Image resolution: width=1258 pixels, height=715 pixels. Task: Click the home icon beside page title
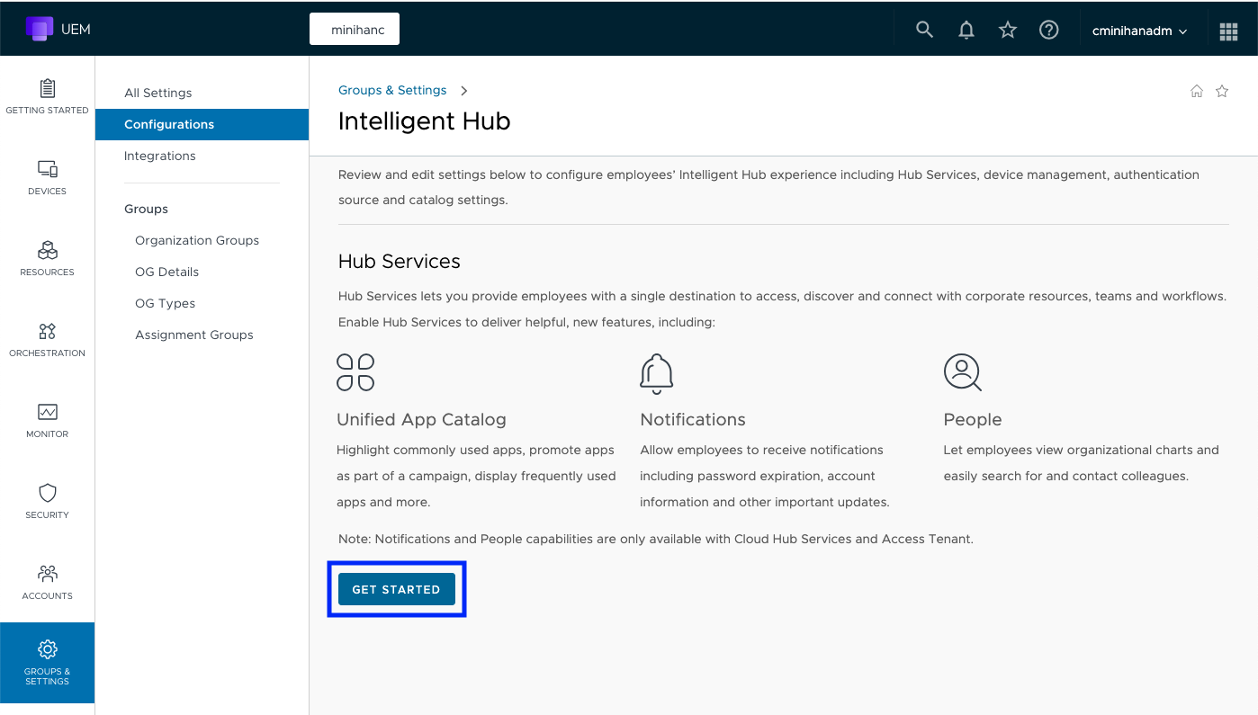click(x=1197, y=91)
